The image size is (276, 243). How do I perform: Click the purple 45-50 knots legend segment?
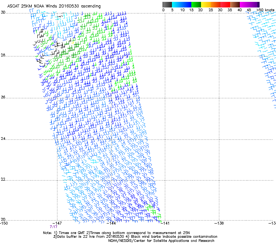tap(254, 4)
